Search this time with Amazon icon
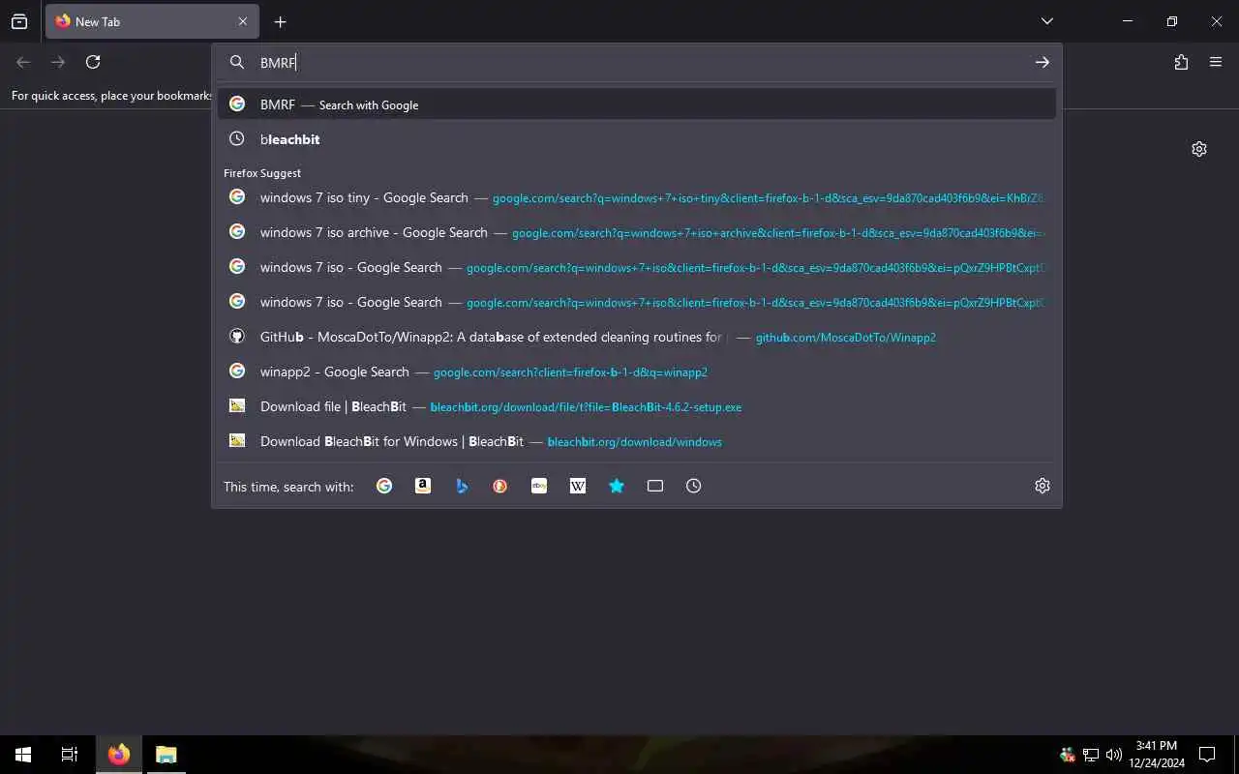This screenshot has width=1239, height=774. [423, 486]
